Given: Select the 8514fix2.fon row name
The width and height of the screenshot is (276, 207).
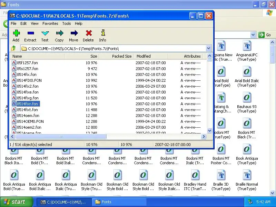Looking at the screenshot, I should tap(28, 86).
